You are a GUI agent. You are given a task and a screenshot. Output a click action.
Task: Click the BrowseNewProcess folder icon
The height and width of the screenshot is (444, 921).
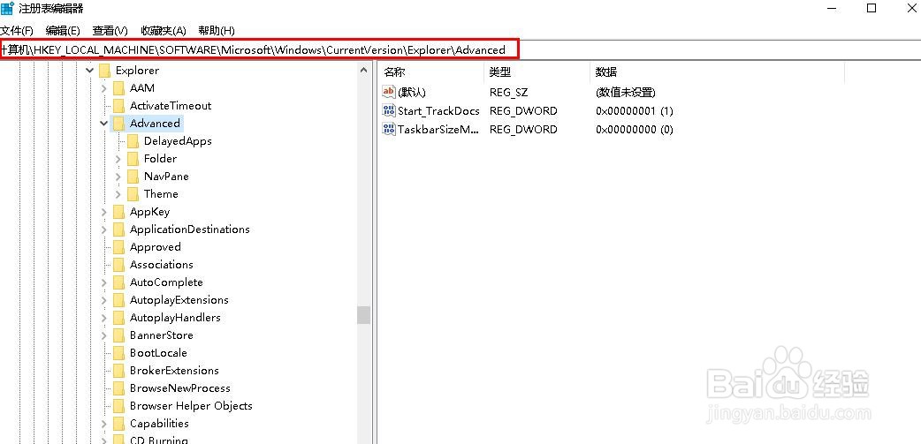(x=119, y=388)
